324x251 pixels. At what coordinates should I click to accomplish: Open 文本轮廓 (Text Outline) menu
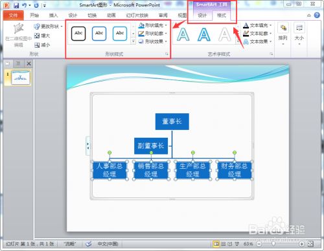tap(257, 33)
